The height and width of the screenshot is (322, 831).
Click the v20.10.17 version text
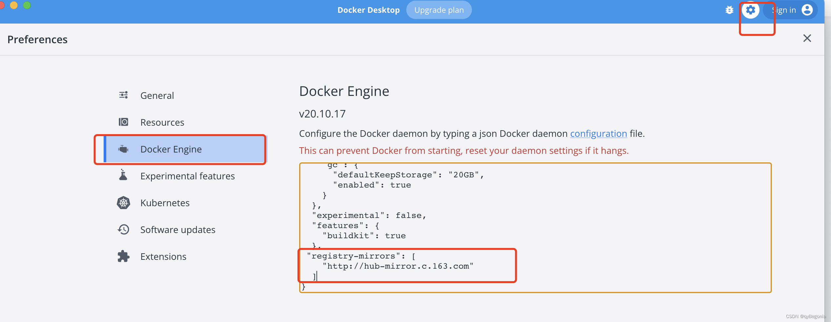tap(322, 114)
